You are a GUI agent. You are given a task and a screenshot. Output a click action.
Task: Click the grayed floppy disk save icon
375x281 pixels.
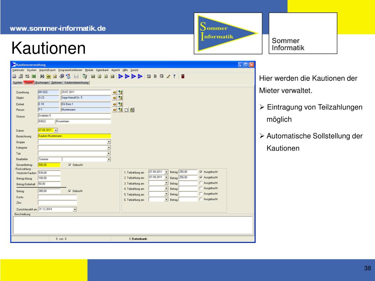pyautogui.click(x=76, y=76)
